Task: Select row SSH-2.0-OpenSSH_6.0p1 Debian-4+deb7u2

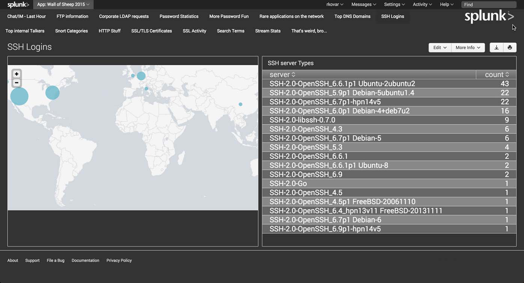Action: [389, 111]
